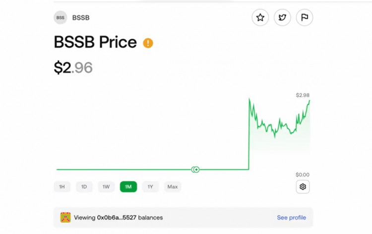Report token using the flag icon
The height and width of the screenshot is (234, 372).
click(305, 18)
